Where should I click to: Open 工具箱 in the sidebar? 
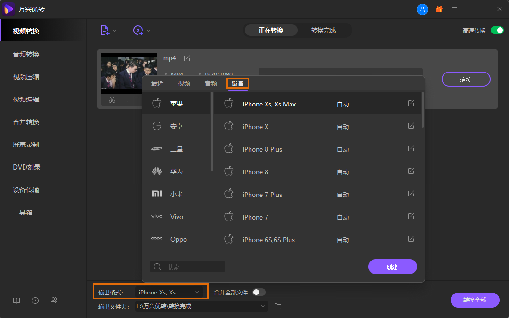23,212
